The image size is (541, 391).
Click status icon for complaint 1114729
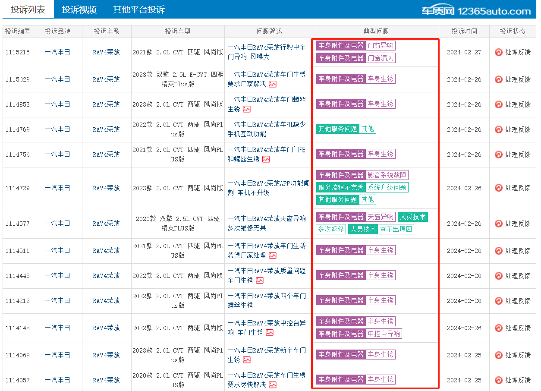point(498,188)
